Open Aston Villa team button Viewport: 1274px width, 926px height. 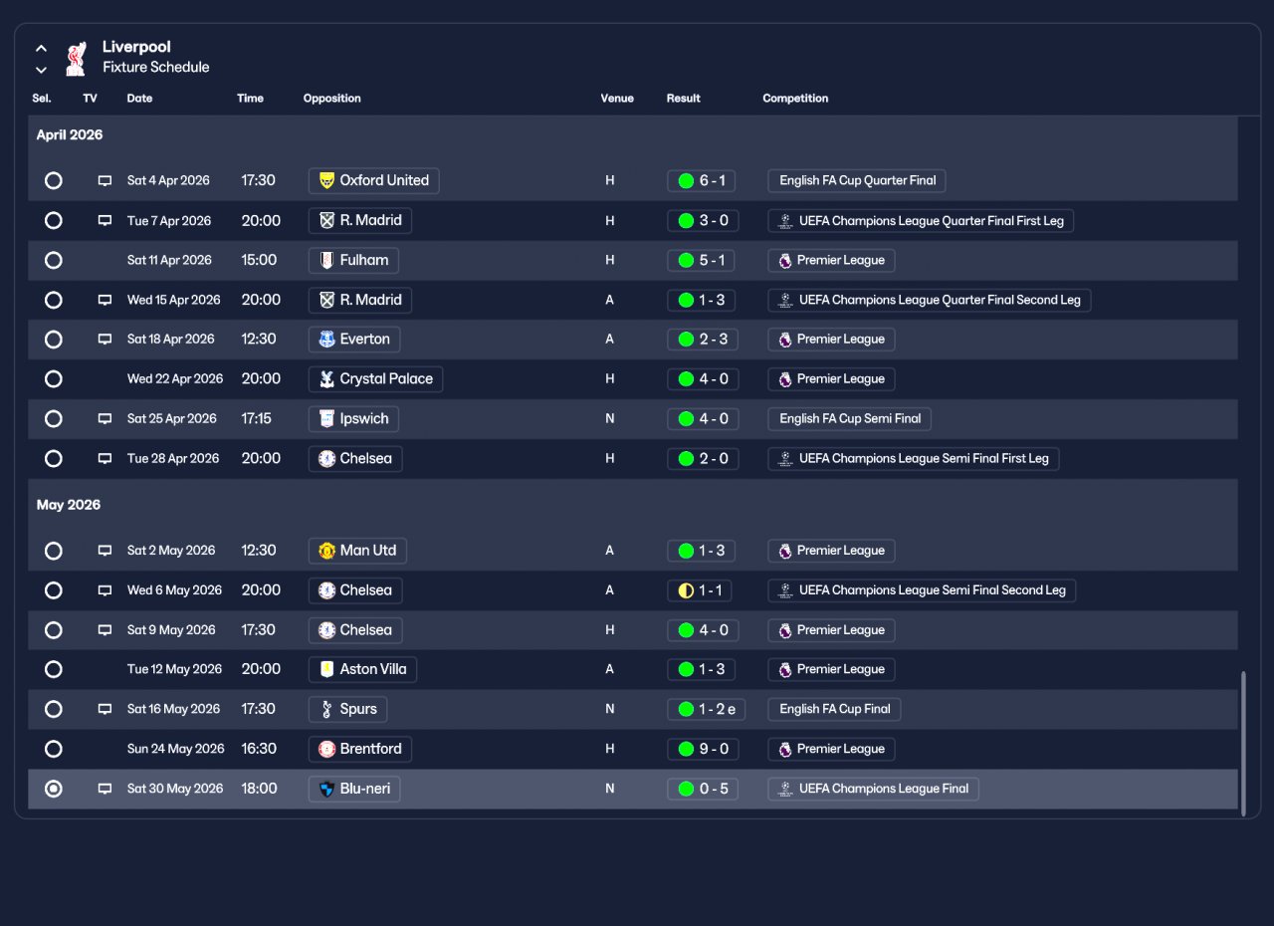[362, 669]
